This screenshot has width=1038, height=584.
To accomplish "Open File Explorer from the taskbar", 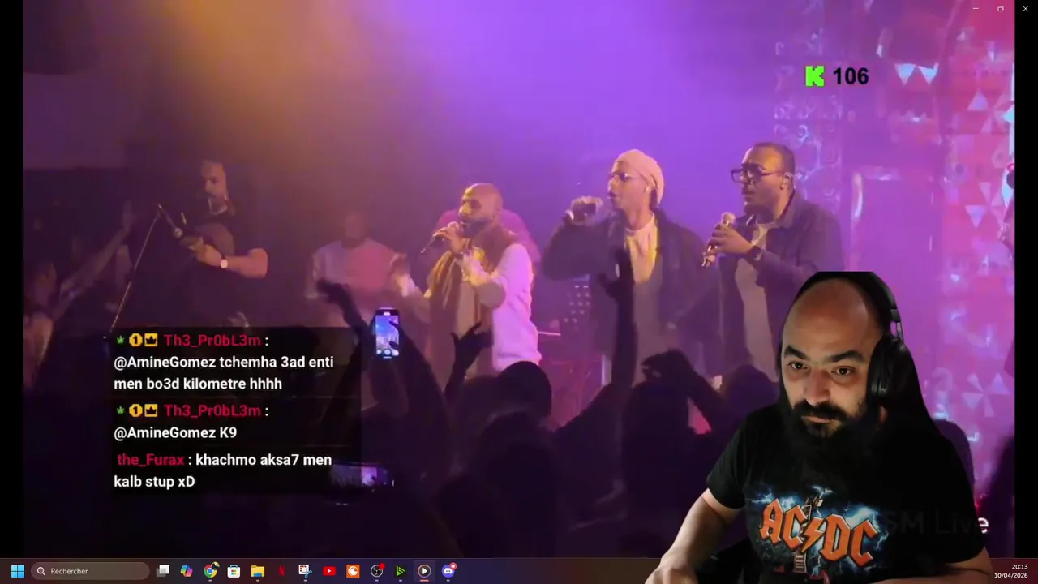I will click(x=258, y=571).
